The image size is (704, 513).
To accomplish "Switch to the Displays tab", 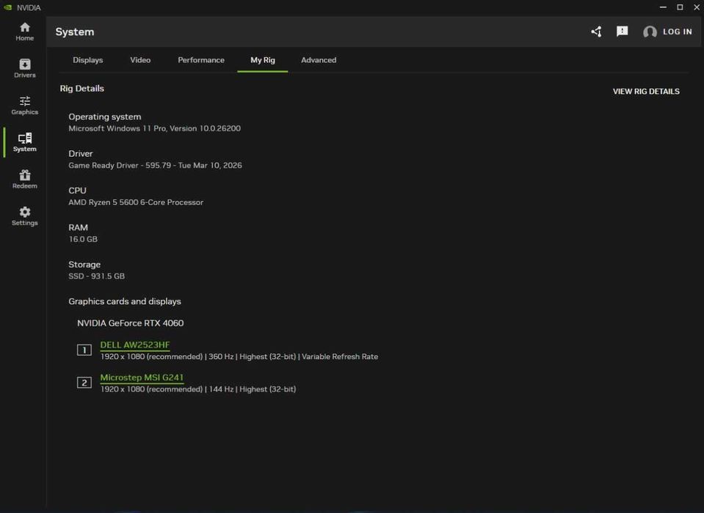I will 88,60.
